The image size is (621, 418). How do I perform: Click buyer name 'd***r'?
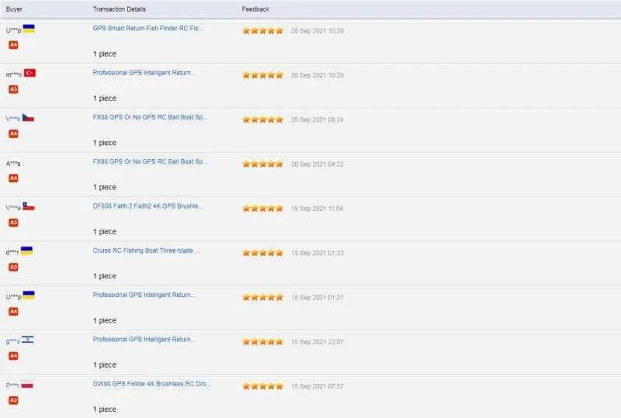point(12,253)
